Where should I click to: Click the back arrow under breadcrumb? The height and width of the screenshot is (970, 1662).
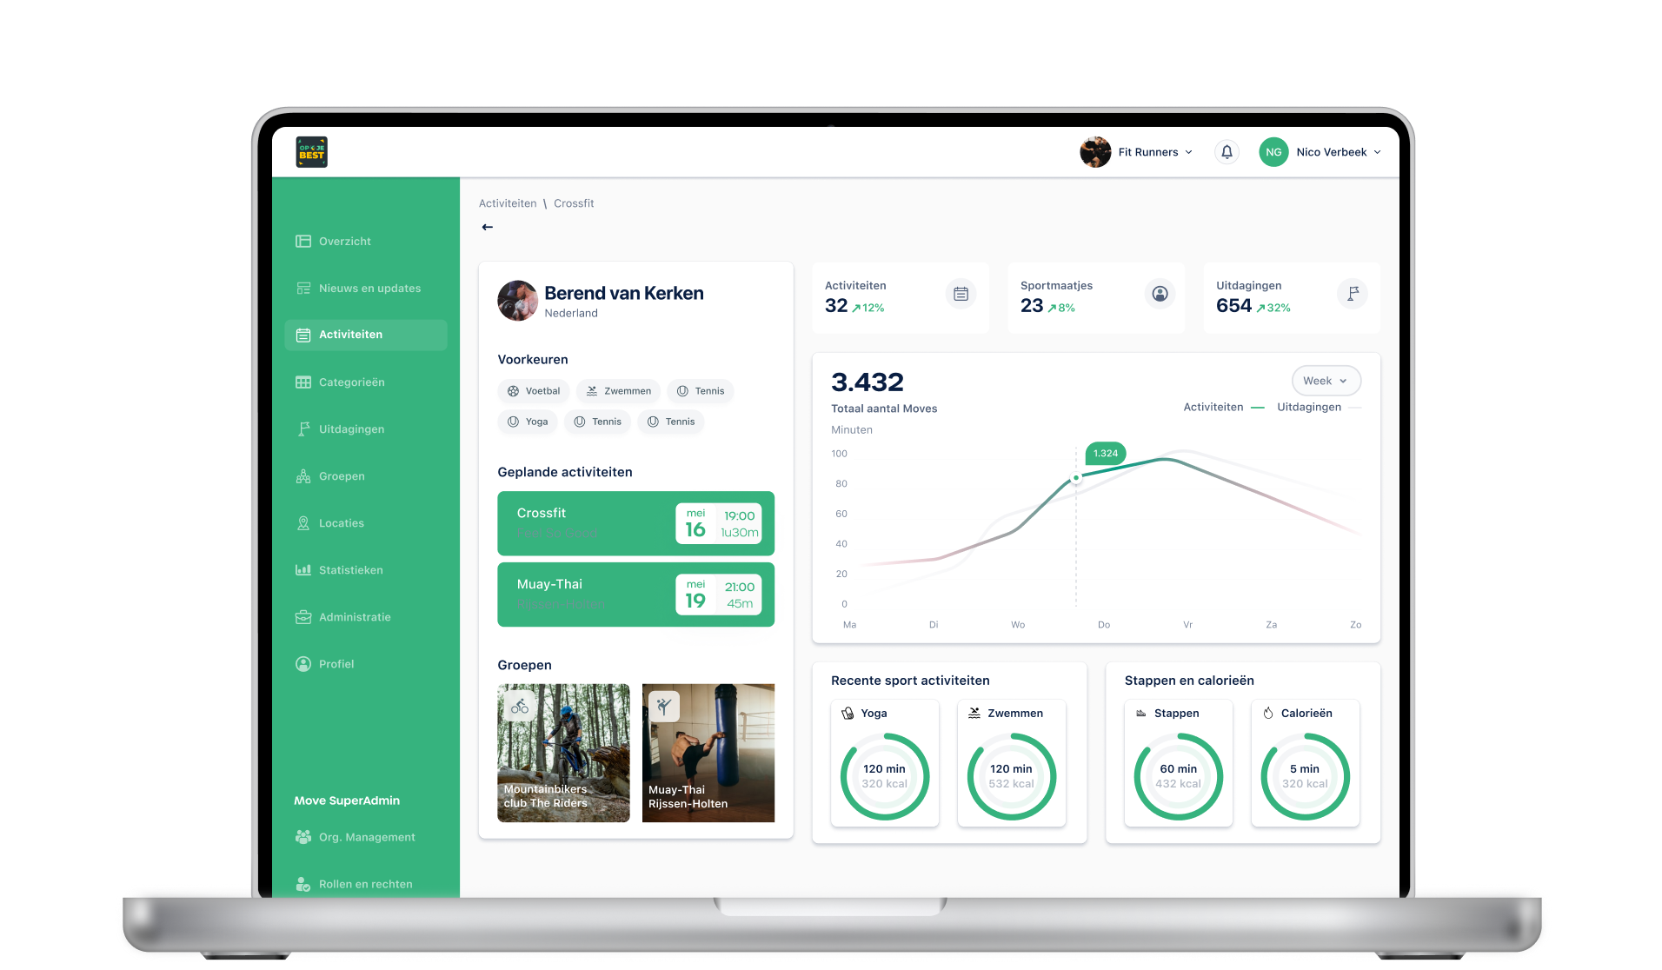[x=488, y=227]
